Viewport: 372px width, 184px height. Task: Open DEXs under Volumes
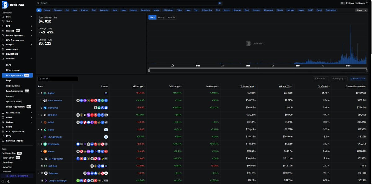click(x=9, y=65)
